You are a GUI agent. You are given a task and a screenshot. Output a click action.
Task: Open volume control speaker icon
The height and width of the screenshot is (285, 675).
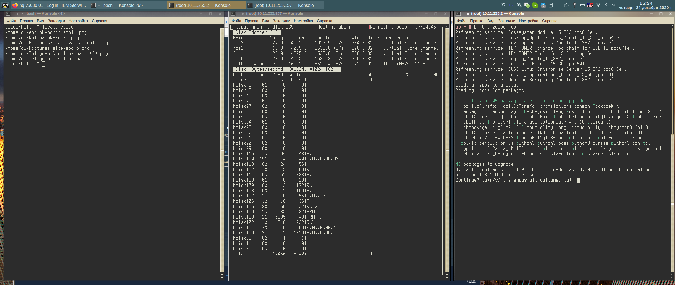pyautogui.click(x=566, y=5)
